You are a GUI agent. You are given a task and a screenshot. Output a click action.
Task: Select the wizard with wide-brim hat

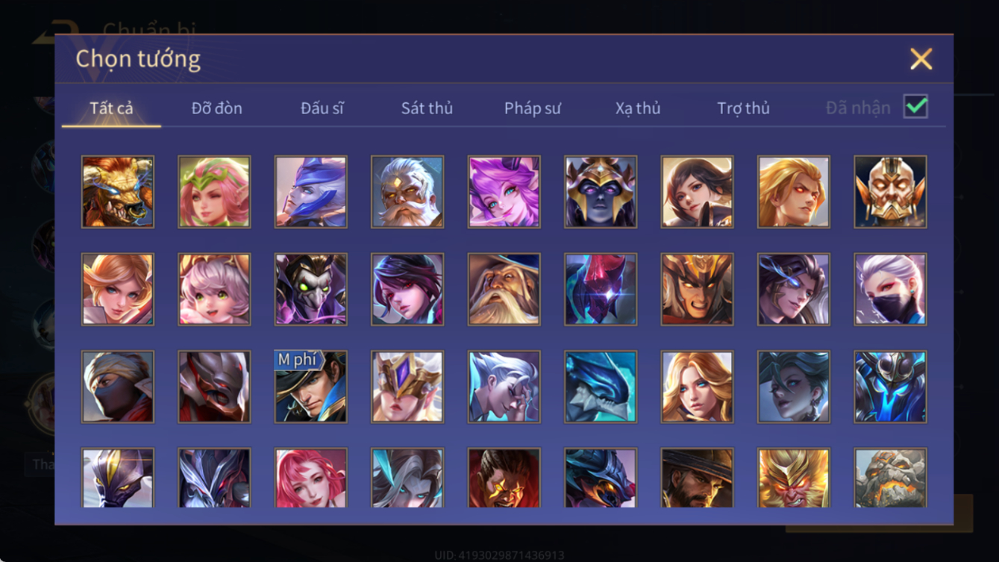(504, 289)
